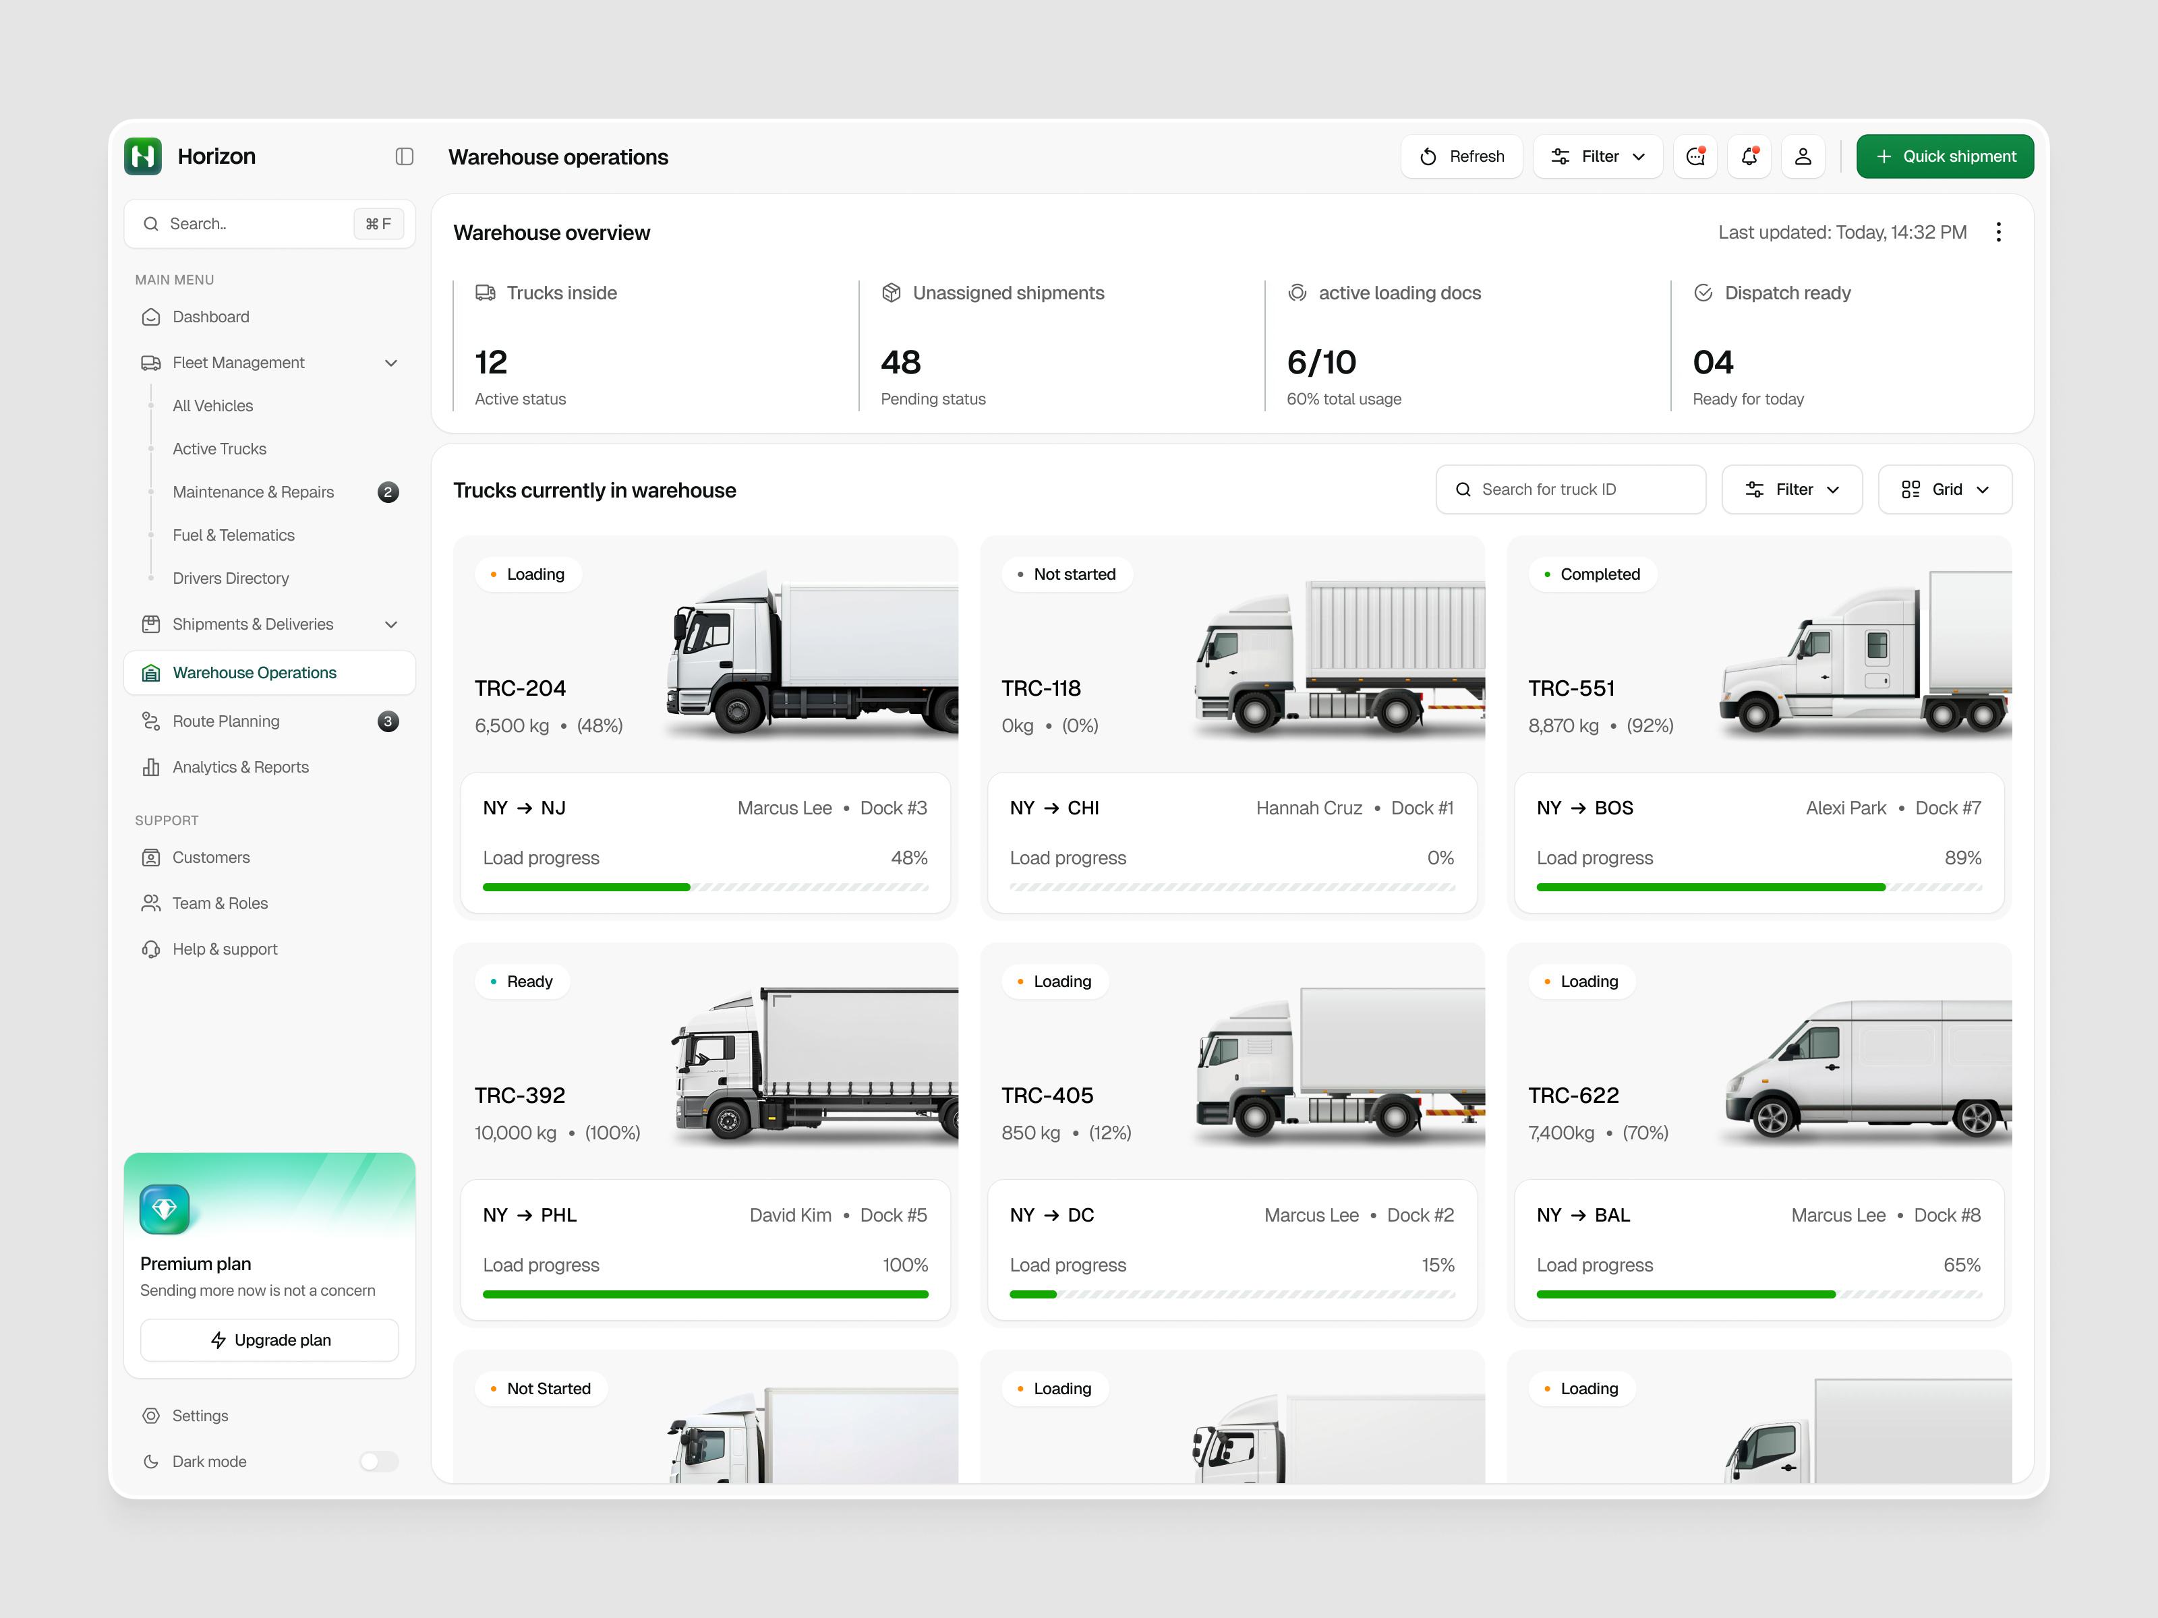This screenshot has width=2158, height=1618.
Task: Open Maintenance & Repairs with badge count 2
Action: (254, 491)
